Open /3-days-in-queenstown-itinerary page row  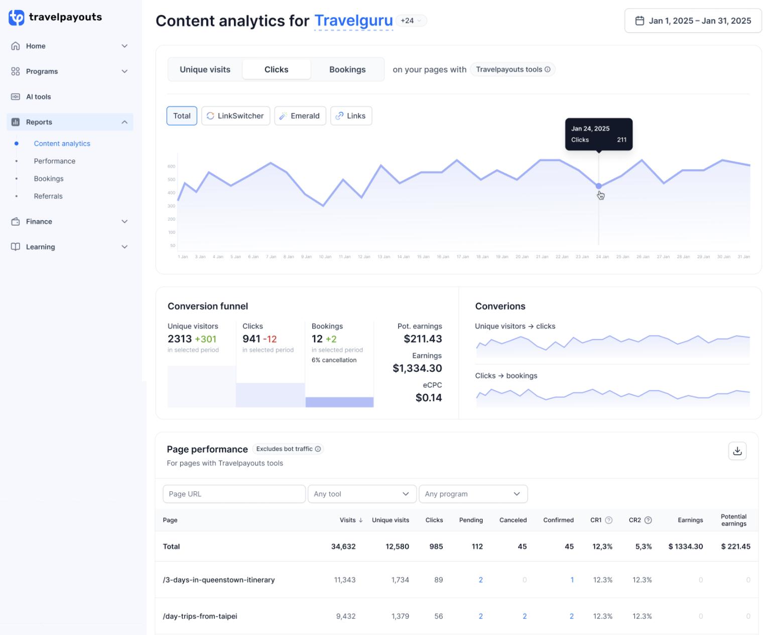(x=456, y=580)
